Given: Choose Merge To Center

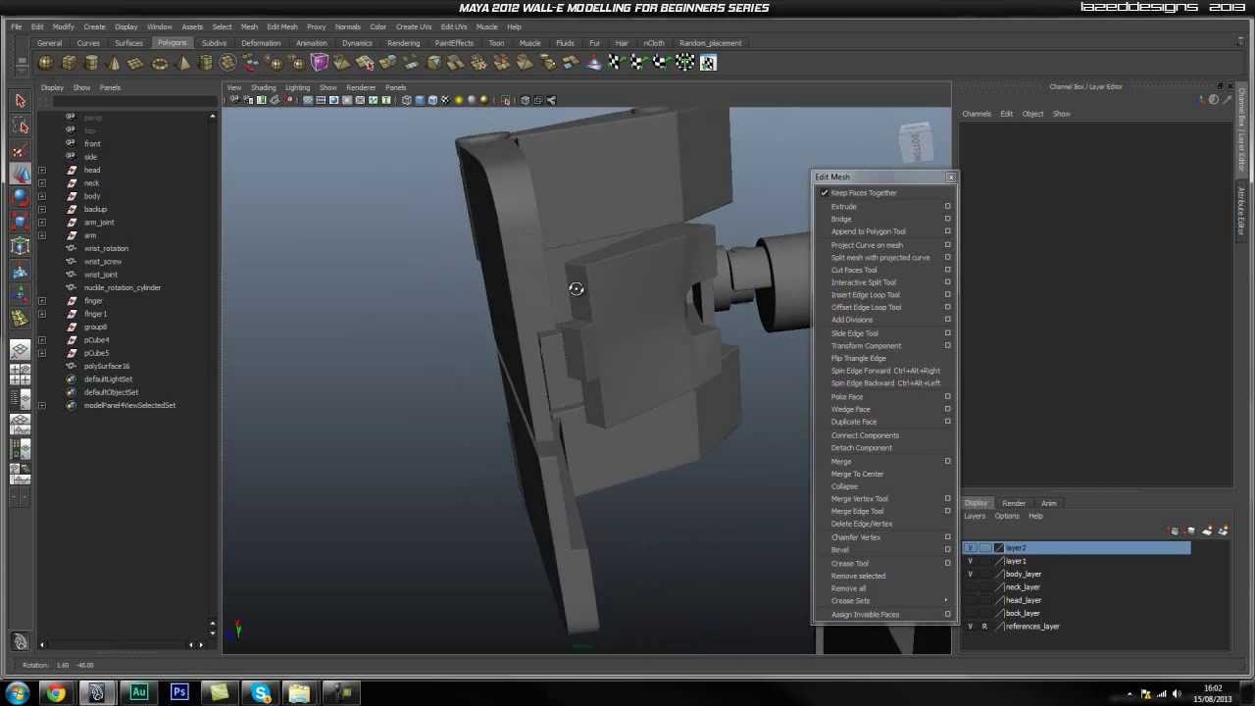Looking at the screenshot, I should point(857,474).
